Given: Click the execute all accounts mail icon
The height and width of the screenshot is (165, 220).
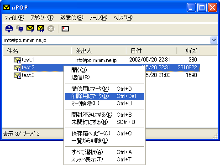Looking at the screenshot, I should click(x=41, y=29).
